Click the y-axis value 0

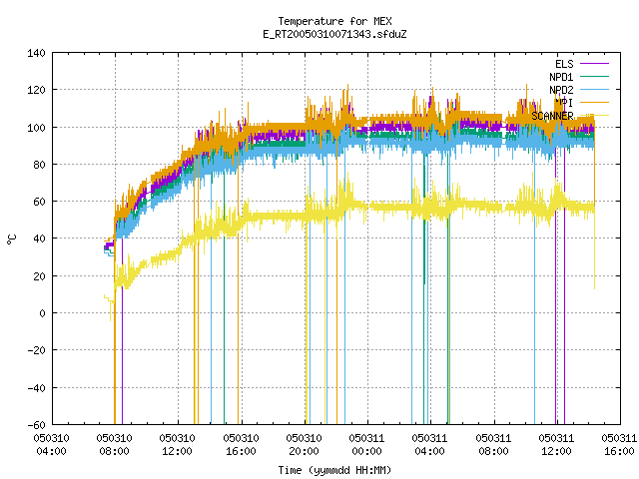pyautogui.click(x=42, y=313)
